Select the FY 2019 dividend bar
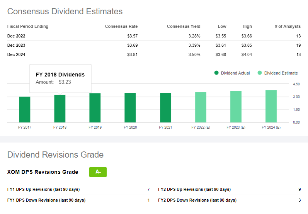This screenshot has height=214, width=308. [95, 108]
